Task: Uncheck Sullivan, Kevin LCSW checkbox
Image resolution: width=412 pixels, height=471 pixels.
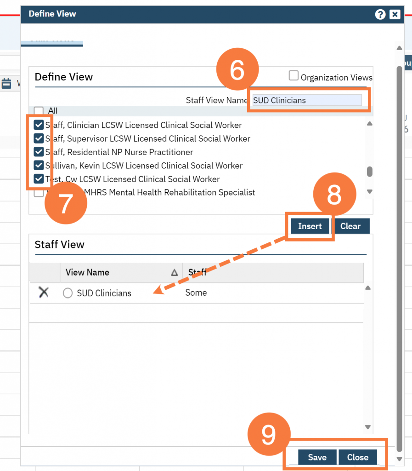Action: pyautogui.click(x=39, y=165)
